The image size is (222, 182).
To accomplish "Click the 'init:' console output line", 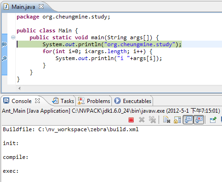I will coord(11,143).
